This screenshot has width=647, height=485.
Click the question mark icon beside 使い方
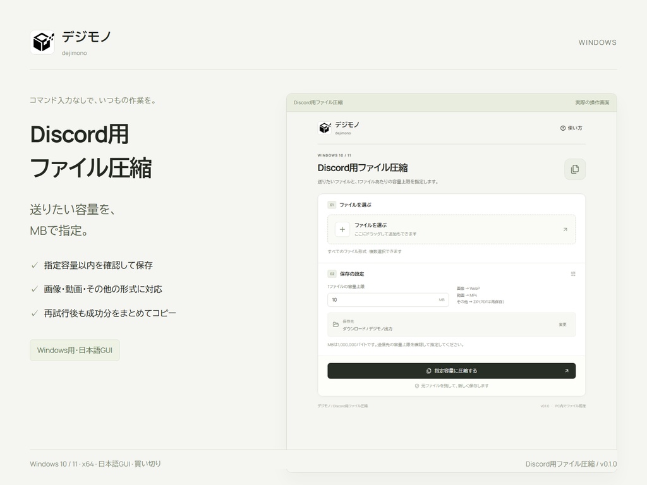coord(563,128)
